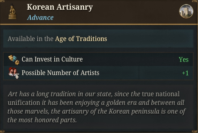
Task: Select the Possible Number of Artists row
Action: 98,73
